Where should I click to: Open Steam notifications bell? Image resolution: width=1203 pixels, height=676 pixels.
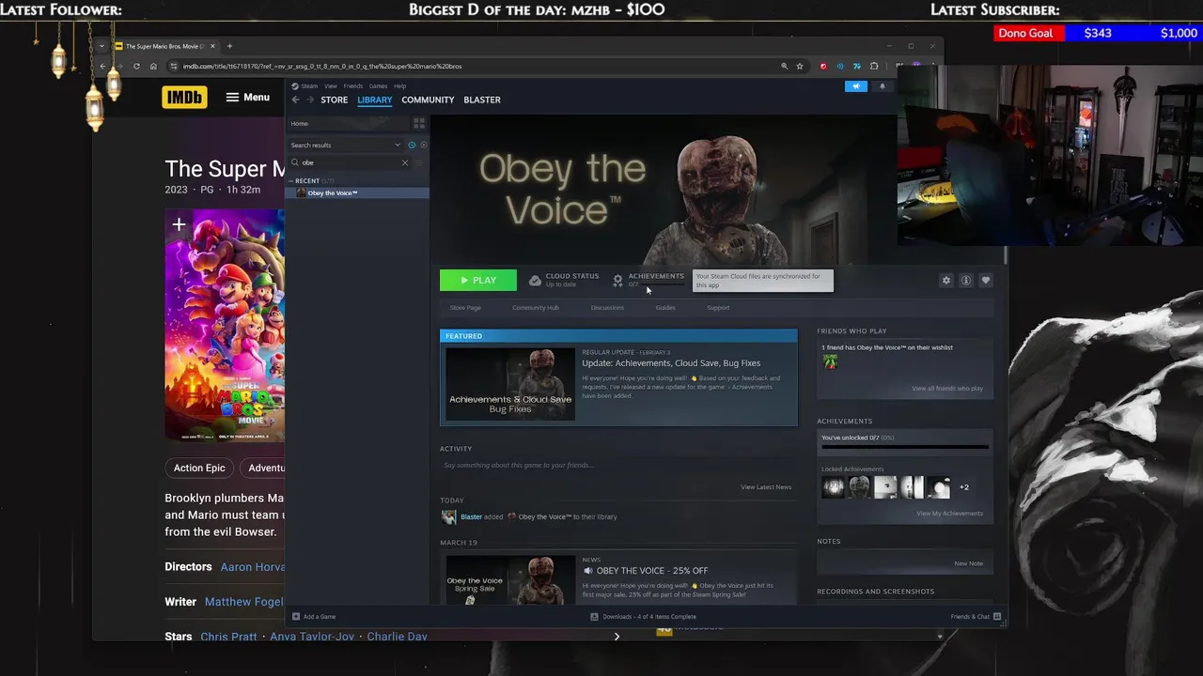882,86
